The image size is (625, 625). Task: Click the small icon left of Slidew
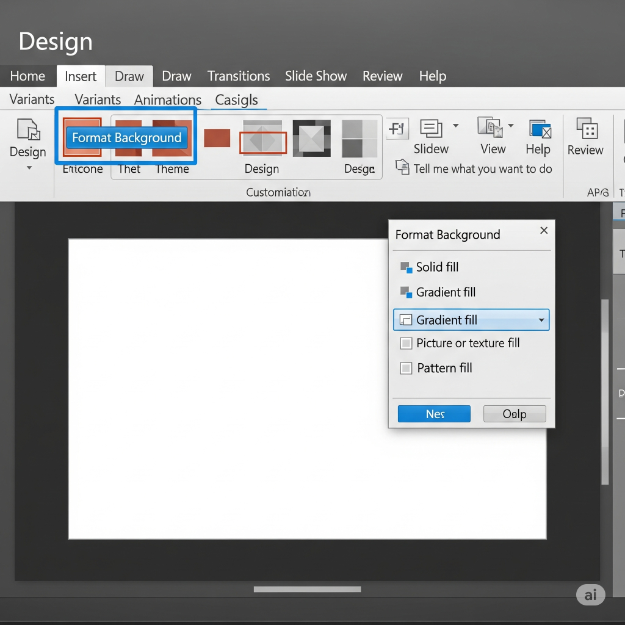(397, 129)
